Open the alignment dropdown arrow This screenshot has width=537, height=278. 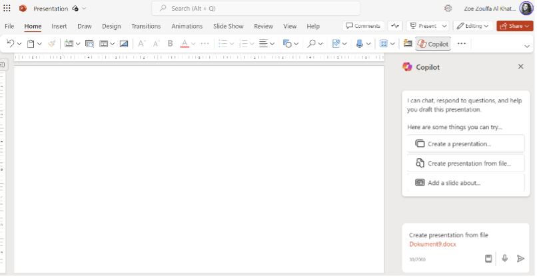272,44
